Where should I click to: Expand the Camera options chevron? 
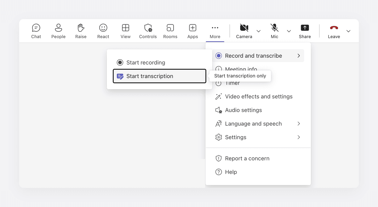(259, 31)
